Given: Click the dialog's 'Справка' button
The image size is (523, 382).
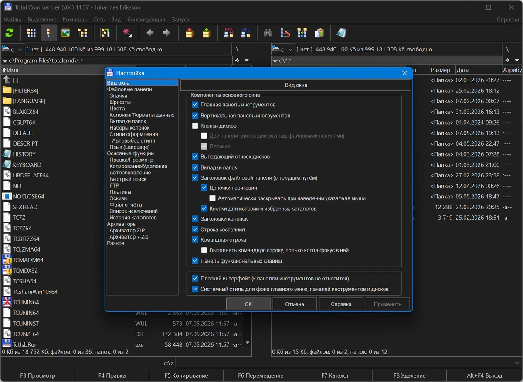Looking at the screenshot, I should (341, 304).
